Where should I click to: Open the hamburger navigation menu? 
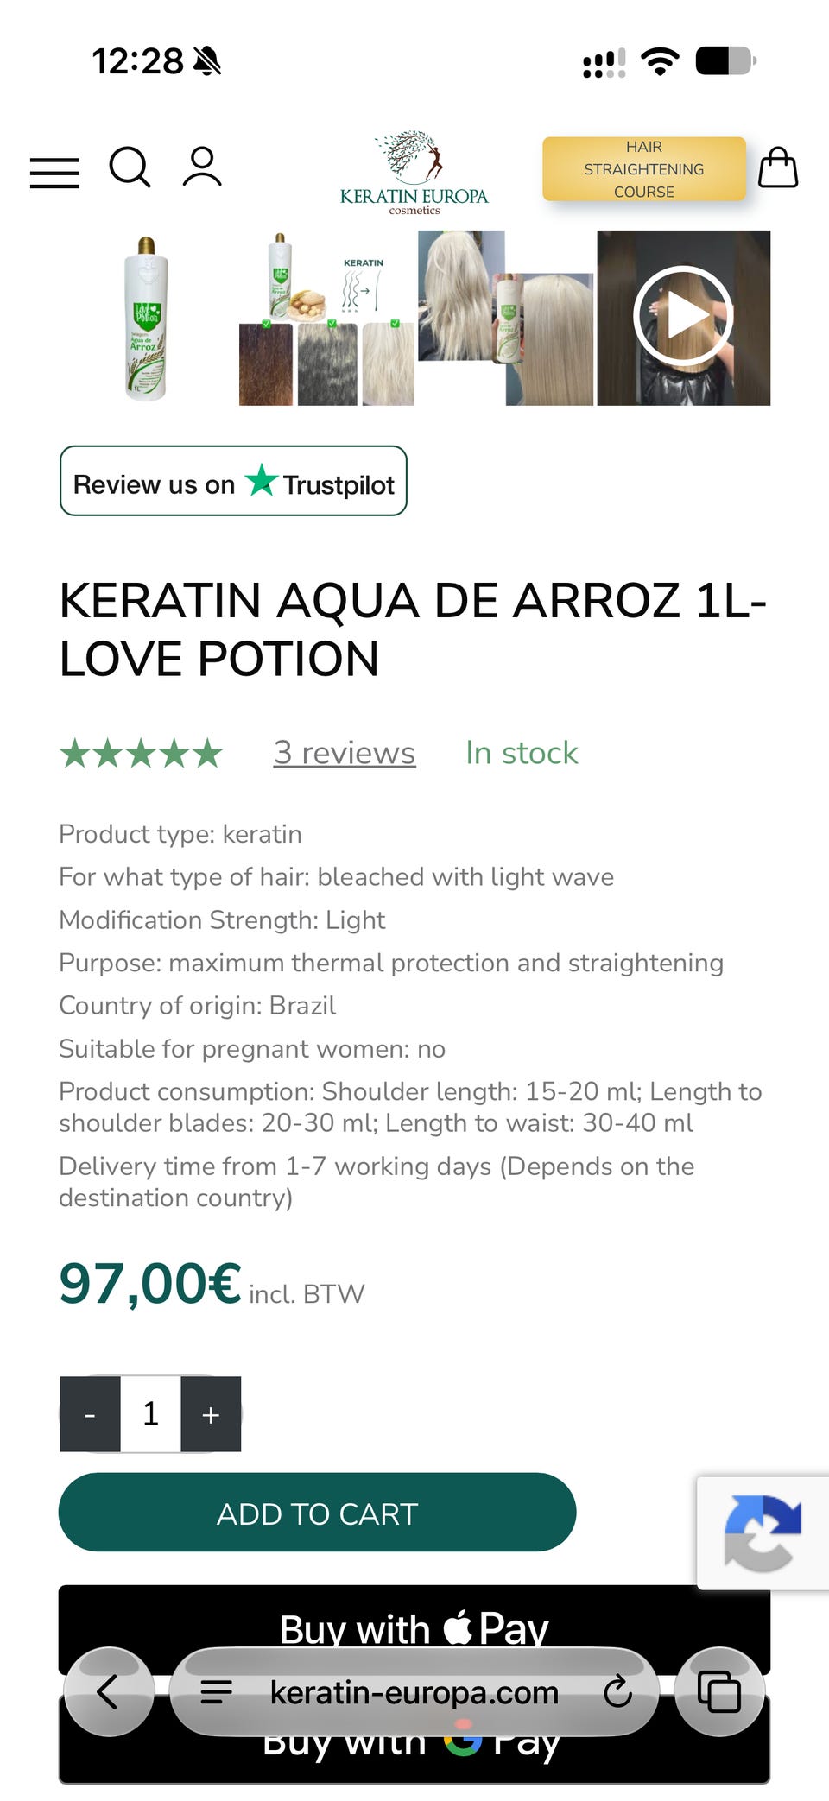tap(54, 173)
